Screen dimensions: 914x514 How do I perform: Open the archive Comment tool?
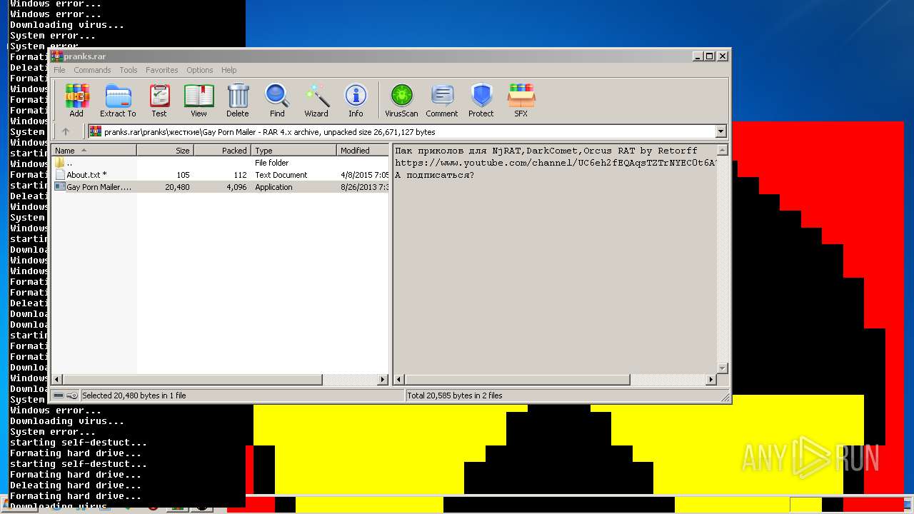(x=442, y=100)
